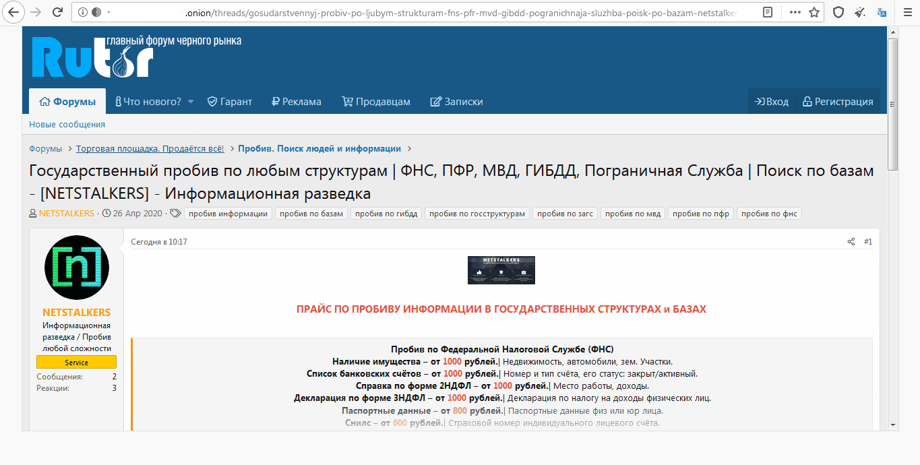Image resolution: width=920 pixels, height=465 pixels.
Task: Click the browser back arrow button
Action: pos(13,12)
